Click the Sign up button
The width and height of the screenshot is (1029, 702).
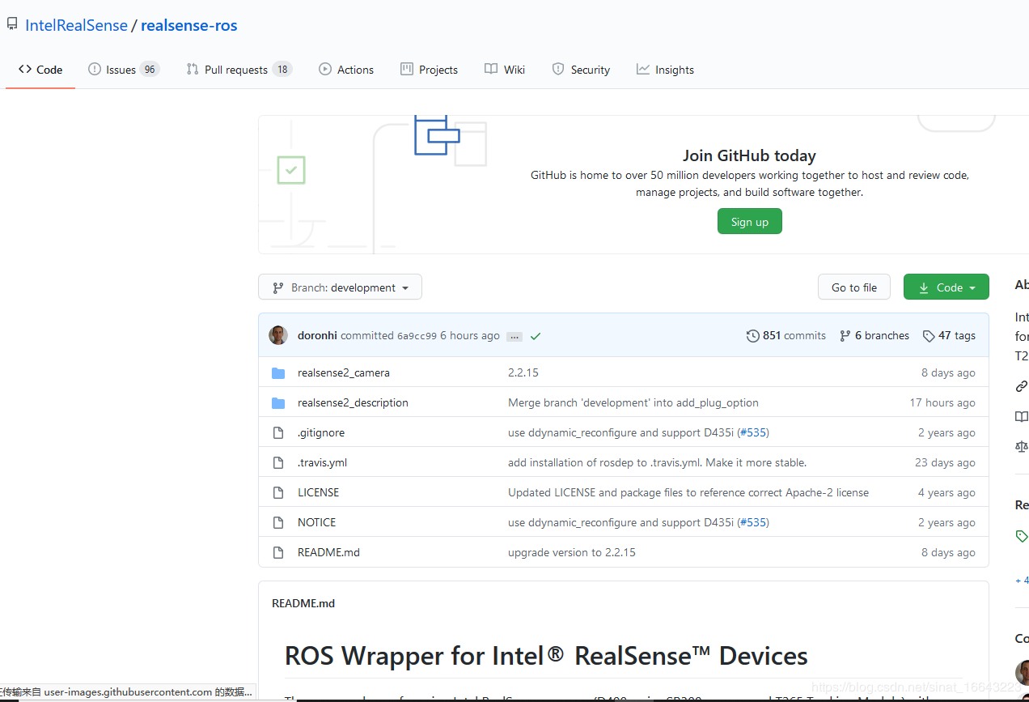click(749, 221)
